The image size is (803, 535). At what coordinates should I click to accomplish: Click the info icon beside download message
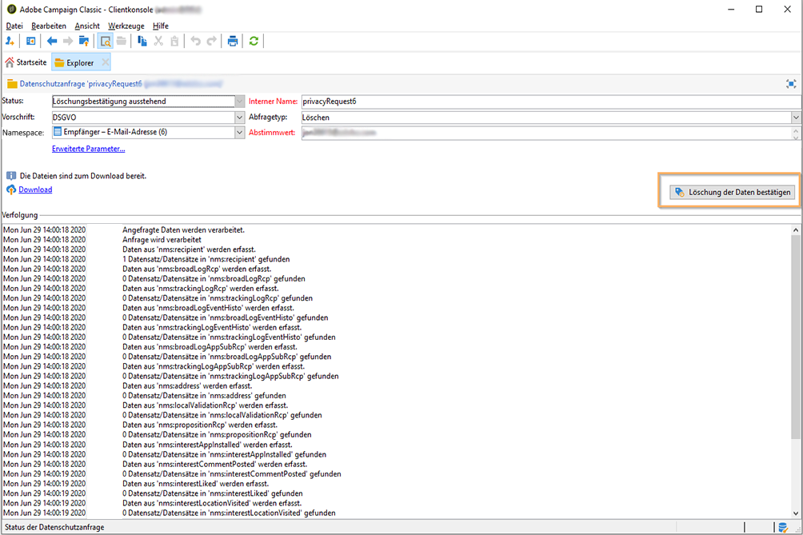11,176
